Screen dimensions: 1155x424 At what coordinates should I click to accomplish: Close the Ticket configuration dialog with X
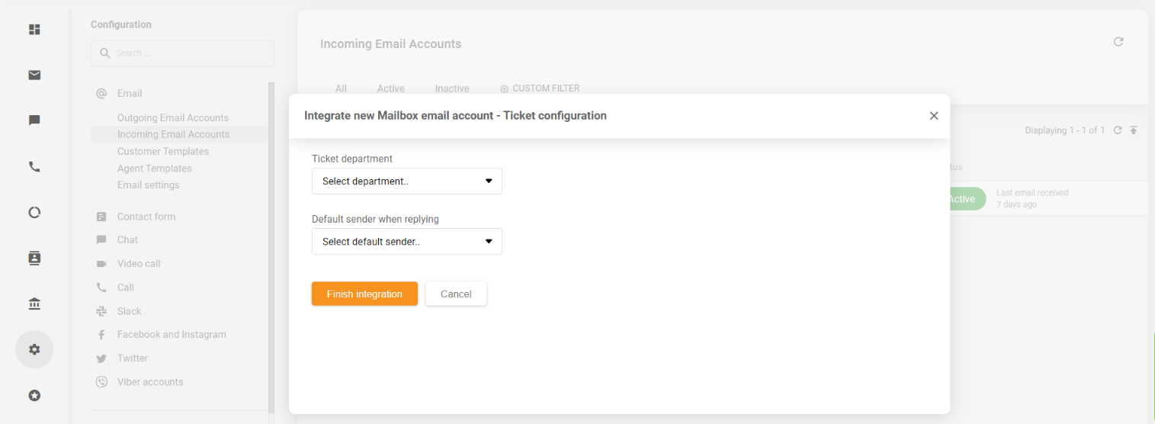point(934,116)
